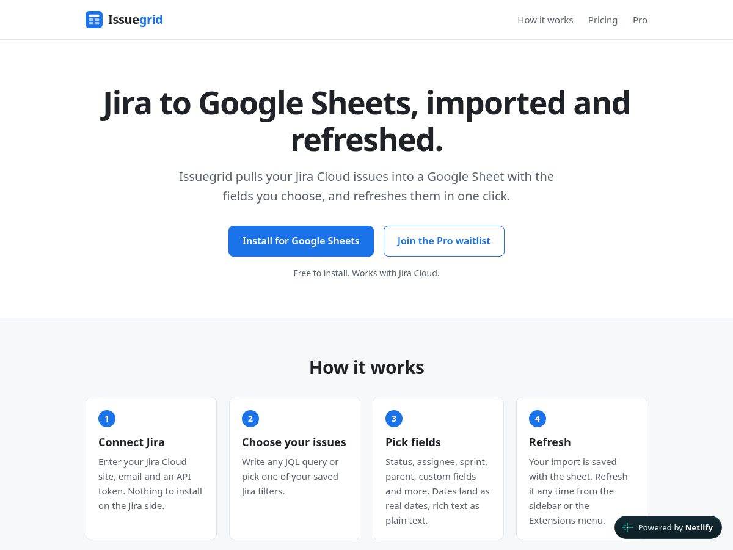Click the Issuegrid pulls your Jira subtitle paragraph
Viewport: 733px width, 550px height.
tap(366, 186)
